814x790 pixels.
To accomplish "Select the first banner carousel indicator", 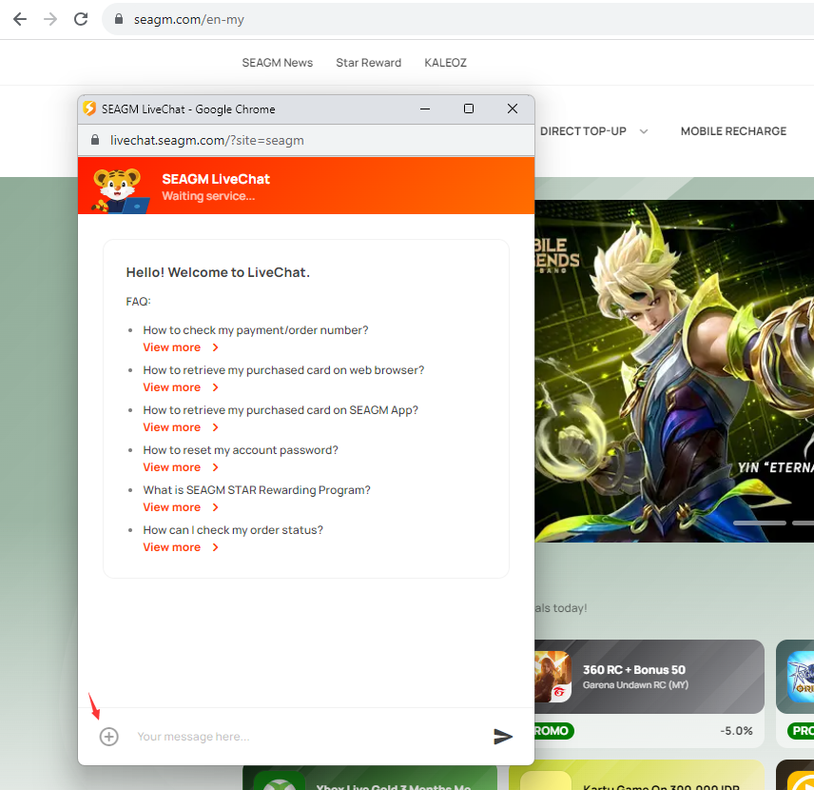I will pyautogui.click(x=760, y=523).
